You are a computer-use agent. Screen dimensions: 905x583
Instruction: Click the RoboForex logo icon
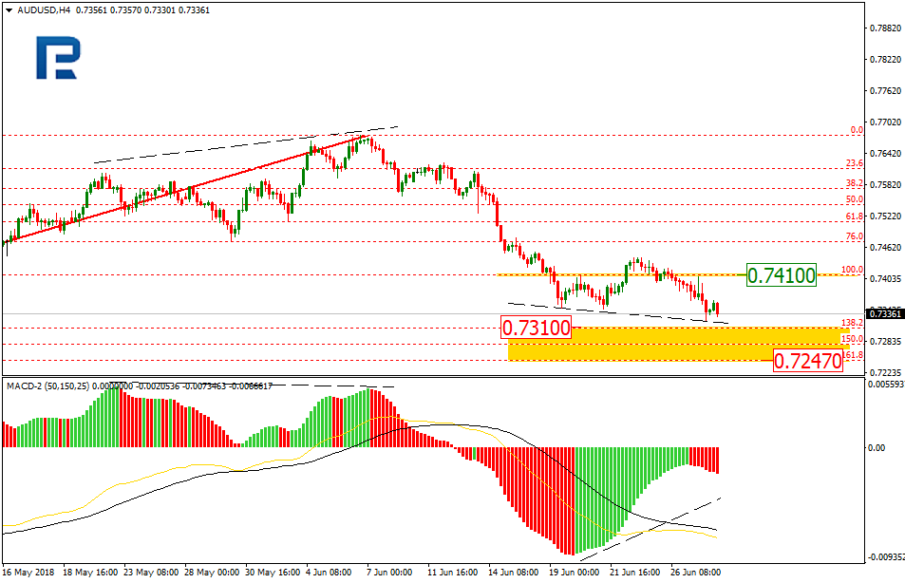coord(56,59)
